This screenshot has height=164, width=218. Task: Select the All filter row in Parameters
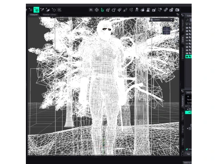188,97
